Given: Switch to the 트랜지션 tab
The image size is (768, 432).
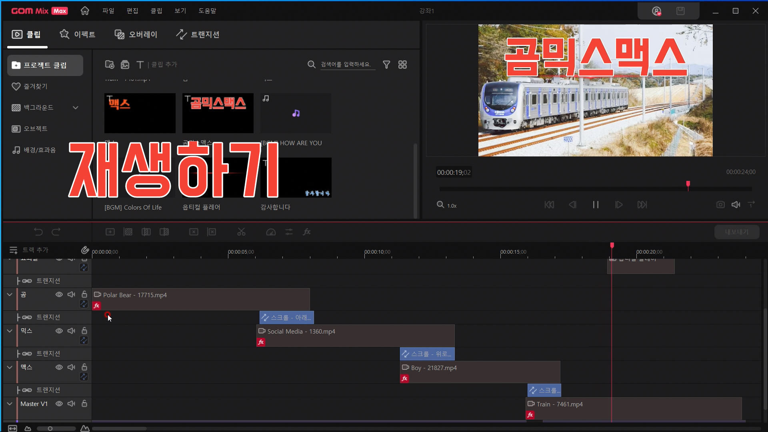Looking at the screenshot, I should tap(198, 34).
